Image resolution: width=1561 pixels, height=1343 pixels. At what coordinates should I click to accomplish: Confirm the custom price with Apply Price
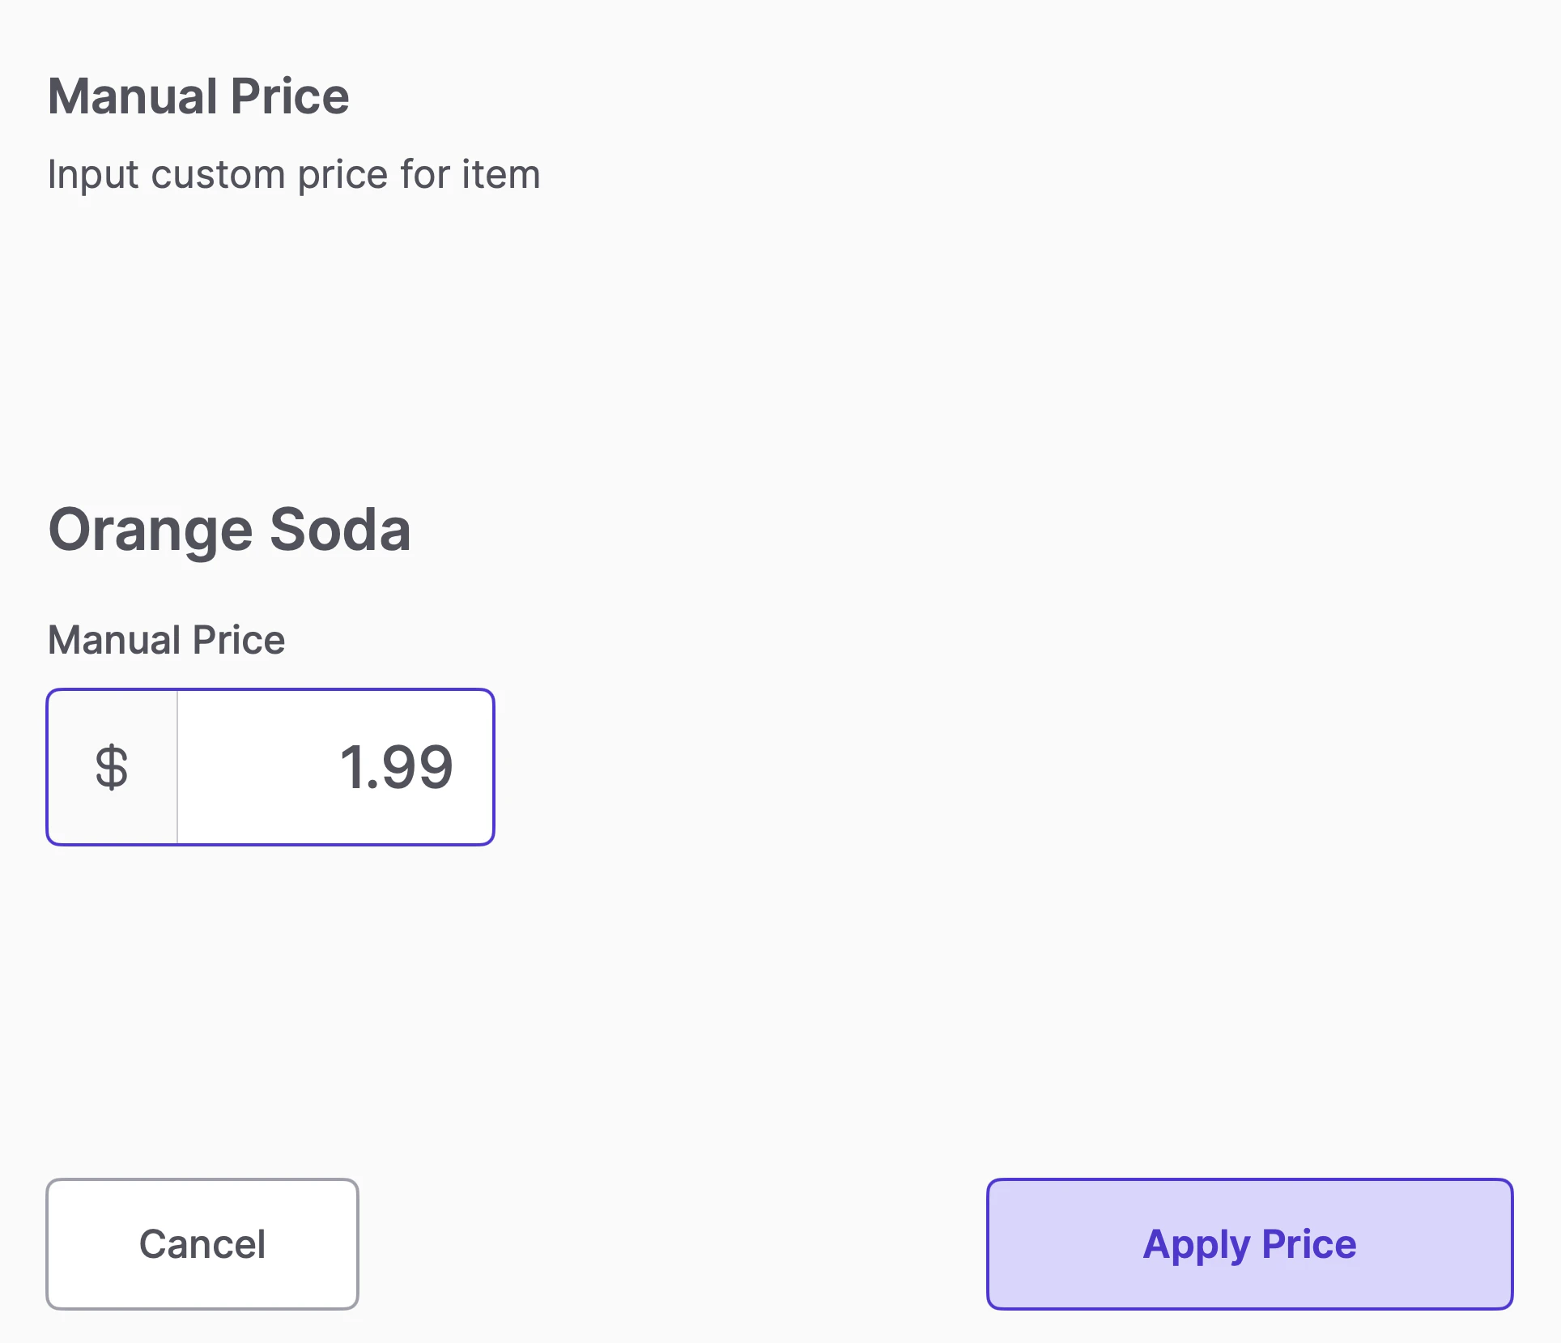tap(1248, 1243)
